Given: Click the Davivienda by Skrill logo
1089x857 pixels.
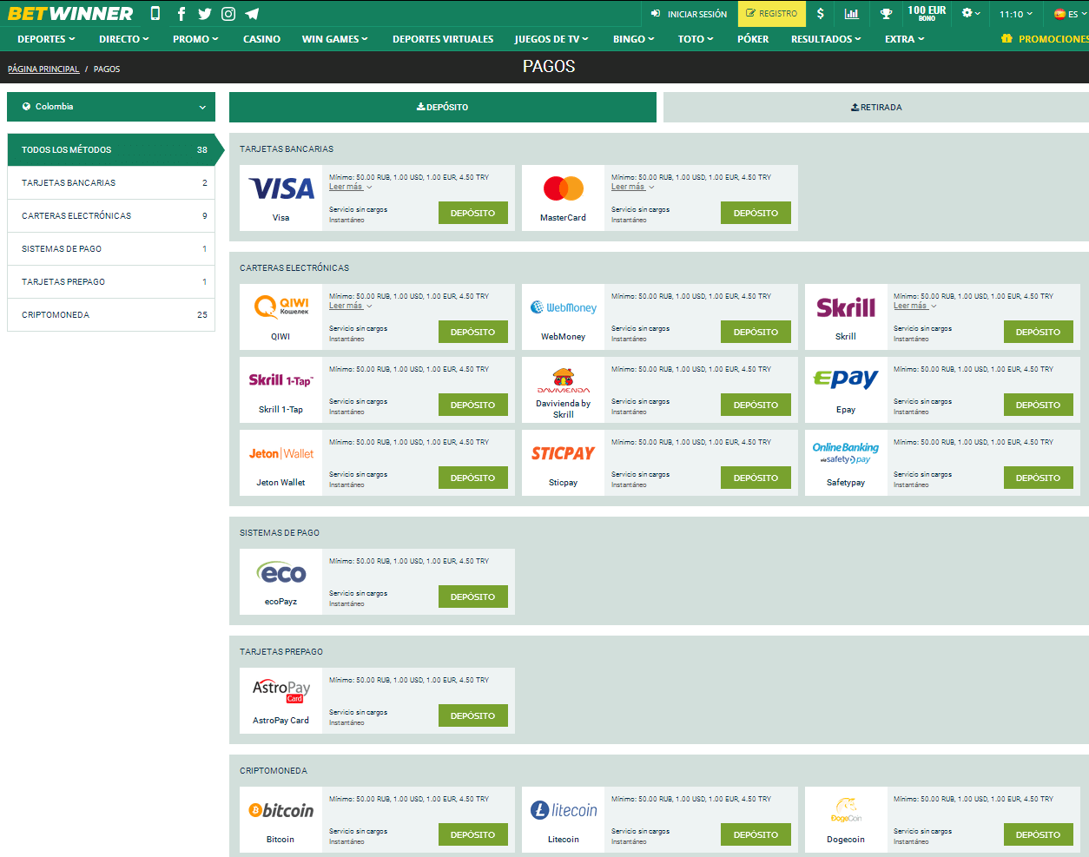Looking at the screenshot, I should coord(564,381).
